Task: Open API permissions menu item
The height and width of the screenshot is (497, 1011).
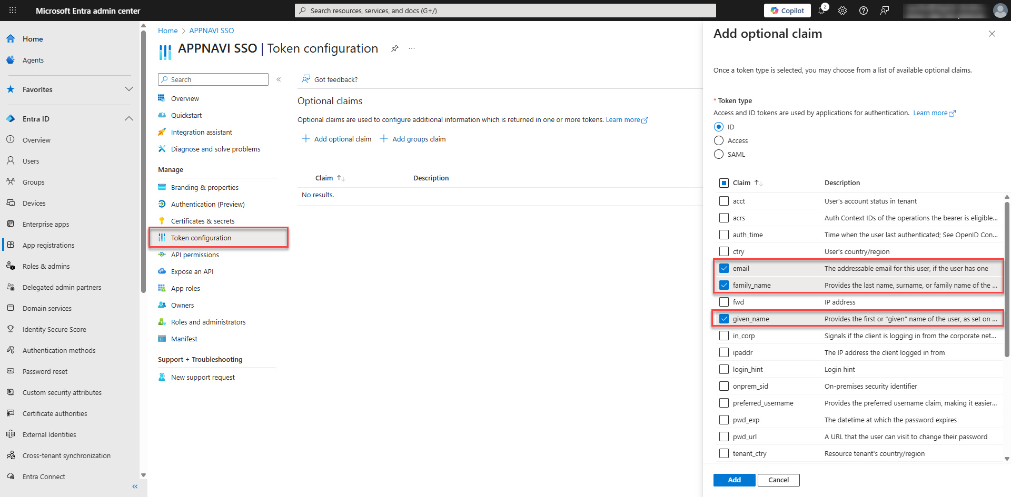Action: (x=195, y=255)
